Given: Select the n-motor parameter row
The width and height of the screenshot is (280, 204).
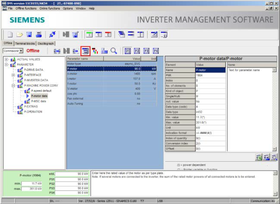Looking at the screenshot, I should pyautogui.click(x=112, y=74).
